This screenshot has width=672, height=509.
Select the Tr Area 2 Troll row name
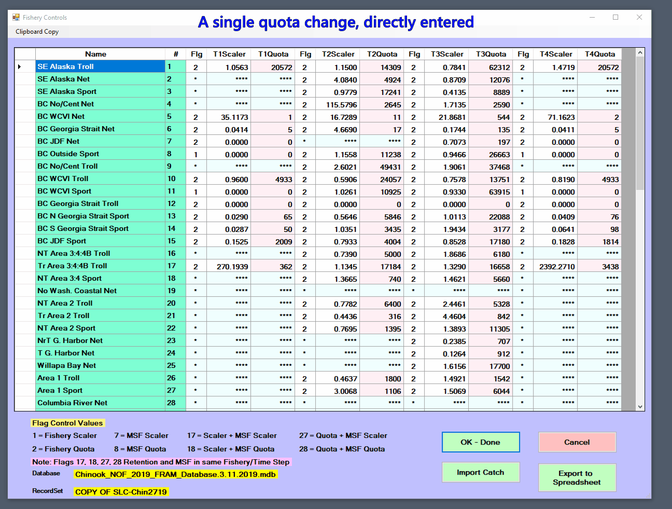pos(100,315)
